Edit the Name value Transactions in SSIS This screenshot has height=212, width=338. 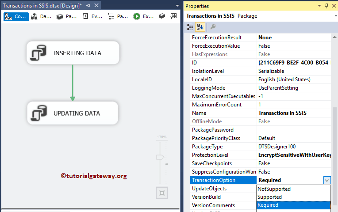[x=294, y=113]
